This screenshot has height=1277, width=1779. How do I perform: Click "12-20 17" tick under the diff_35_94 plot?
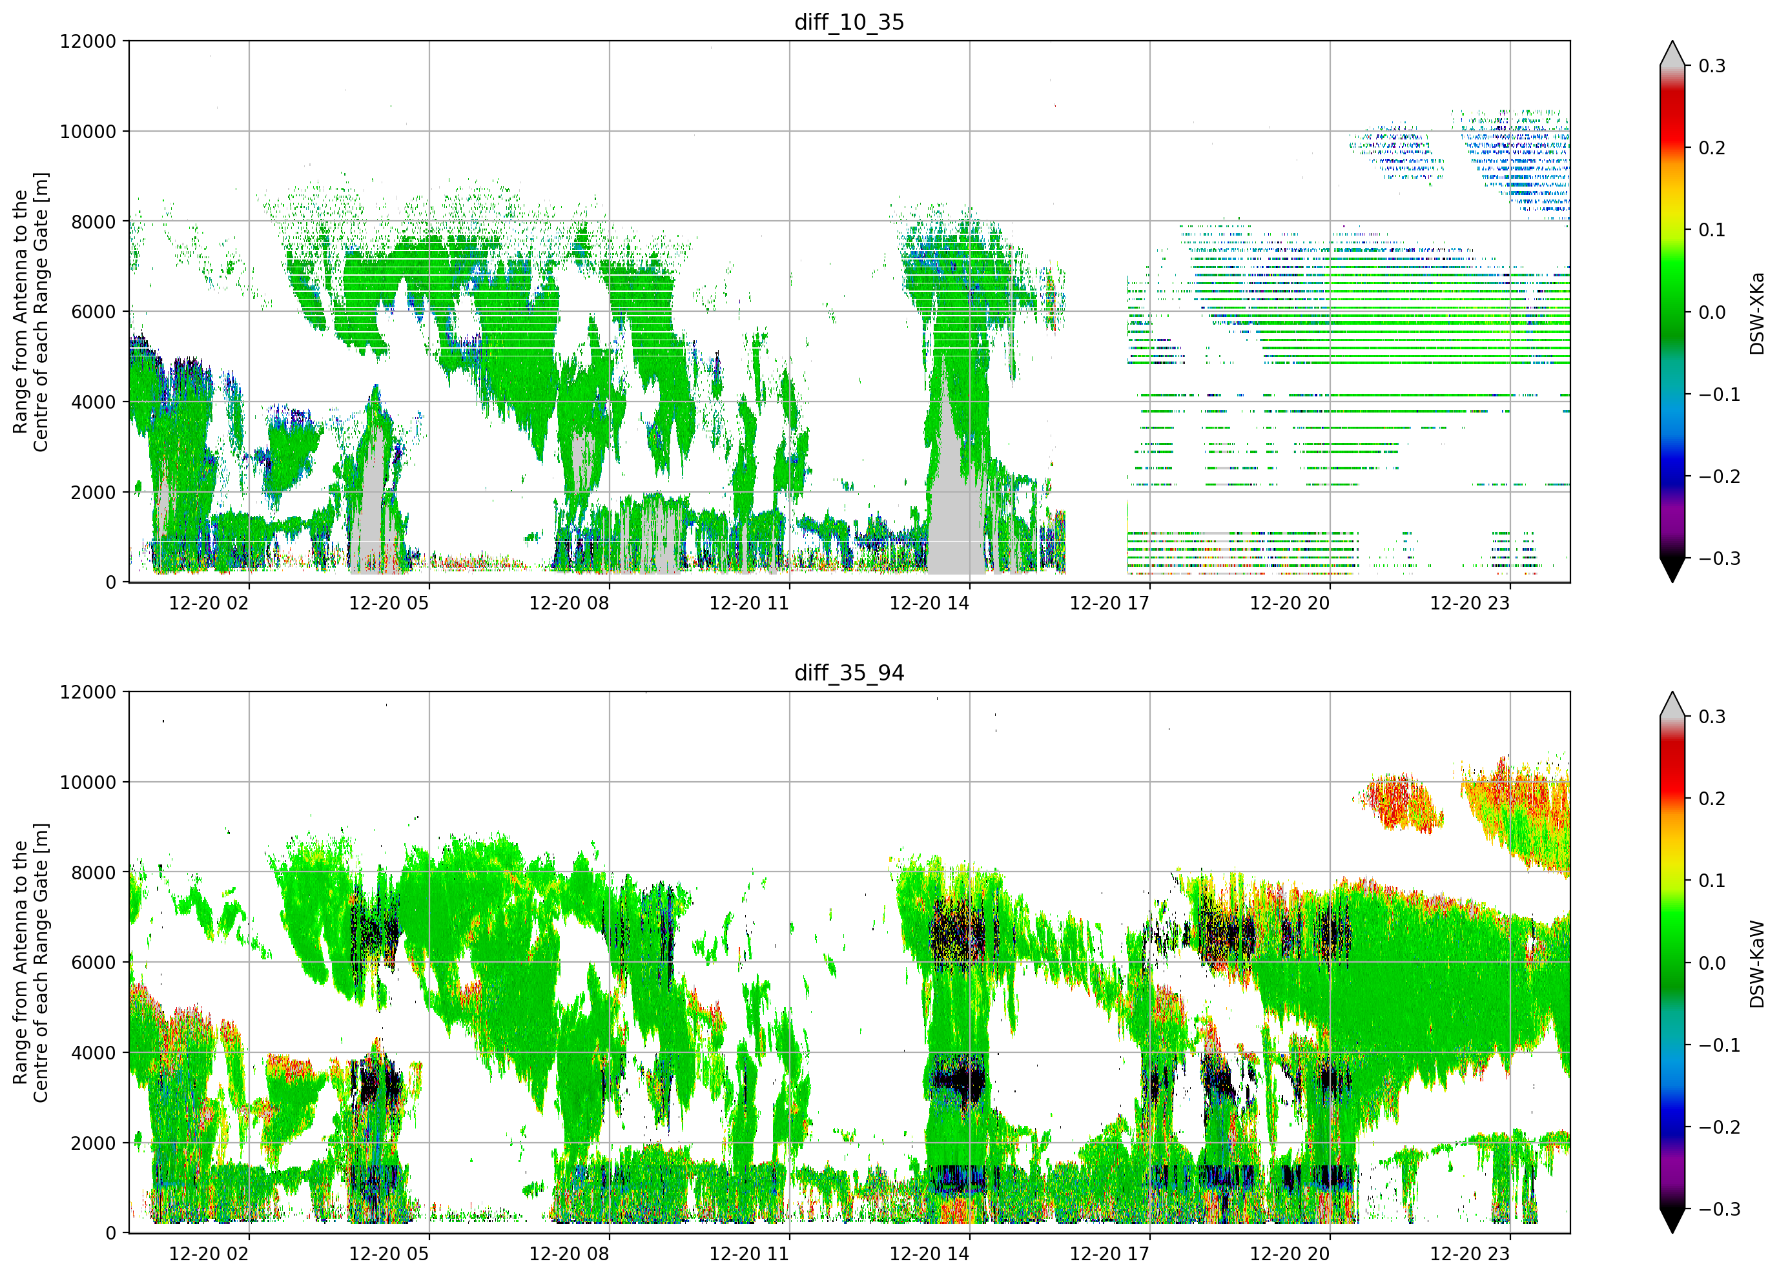click(x=1110, y=1254)
